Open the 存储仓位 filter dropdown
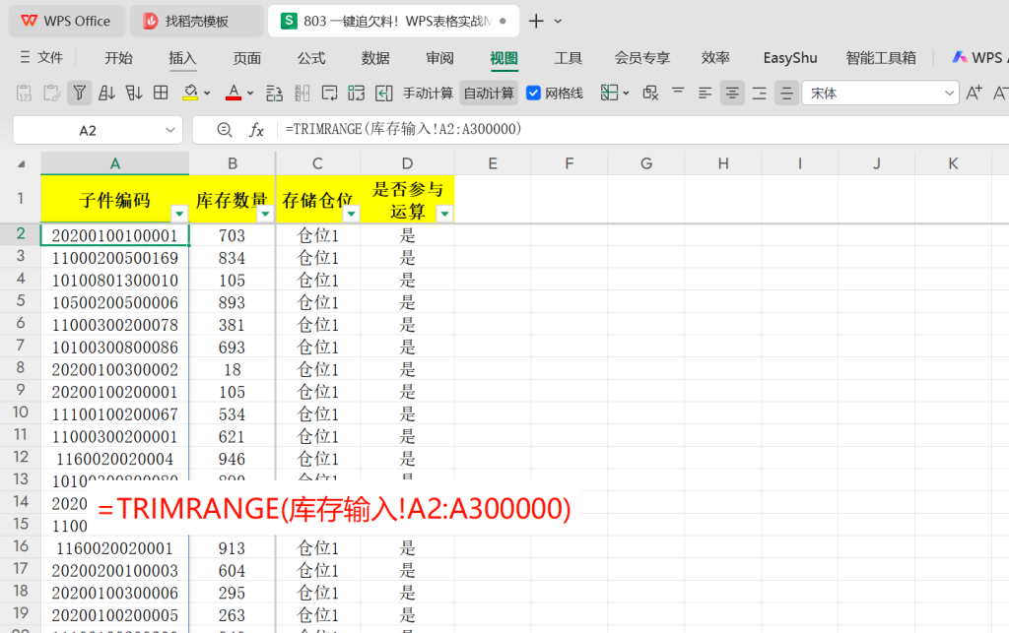The image size is (1009, 633). (x=352, y=214)
